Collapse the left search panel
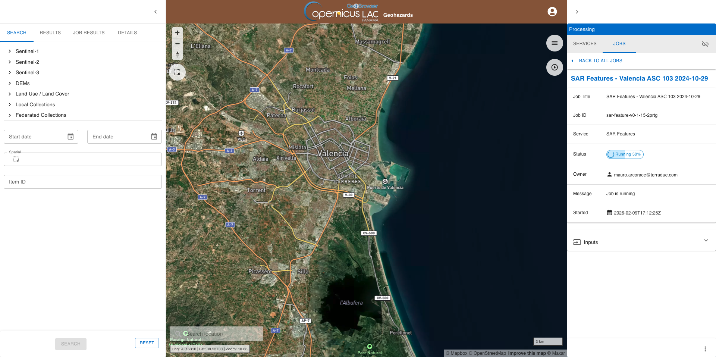Screen dimensions: 716x357 click(156, 12)
